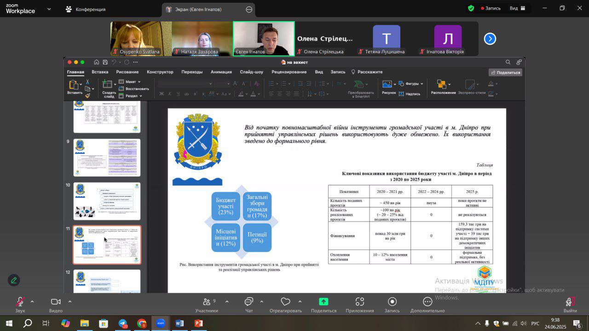Toggle the video camera on

coord(56,302)
